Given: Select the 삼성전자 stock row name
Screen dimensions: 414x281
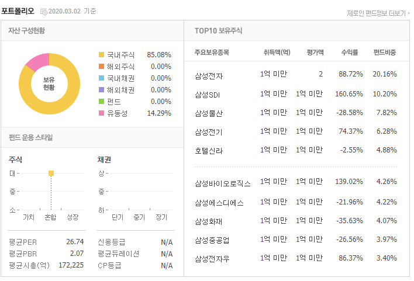Looking at the screenshot, I should (x=209, y=77).
